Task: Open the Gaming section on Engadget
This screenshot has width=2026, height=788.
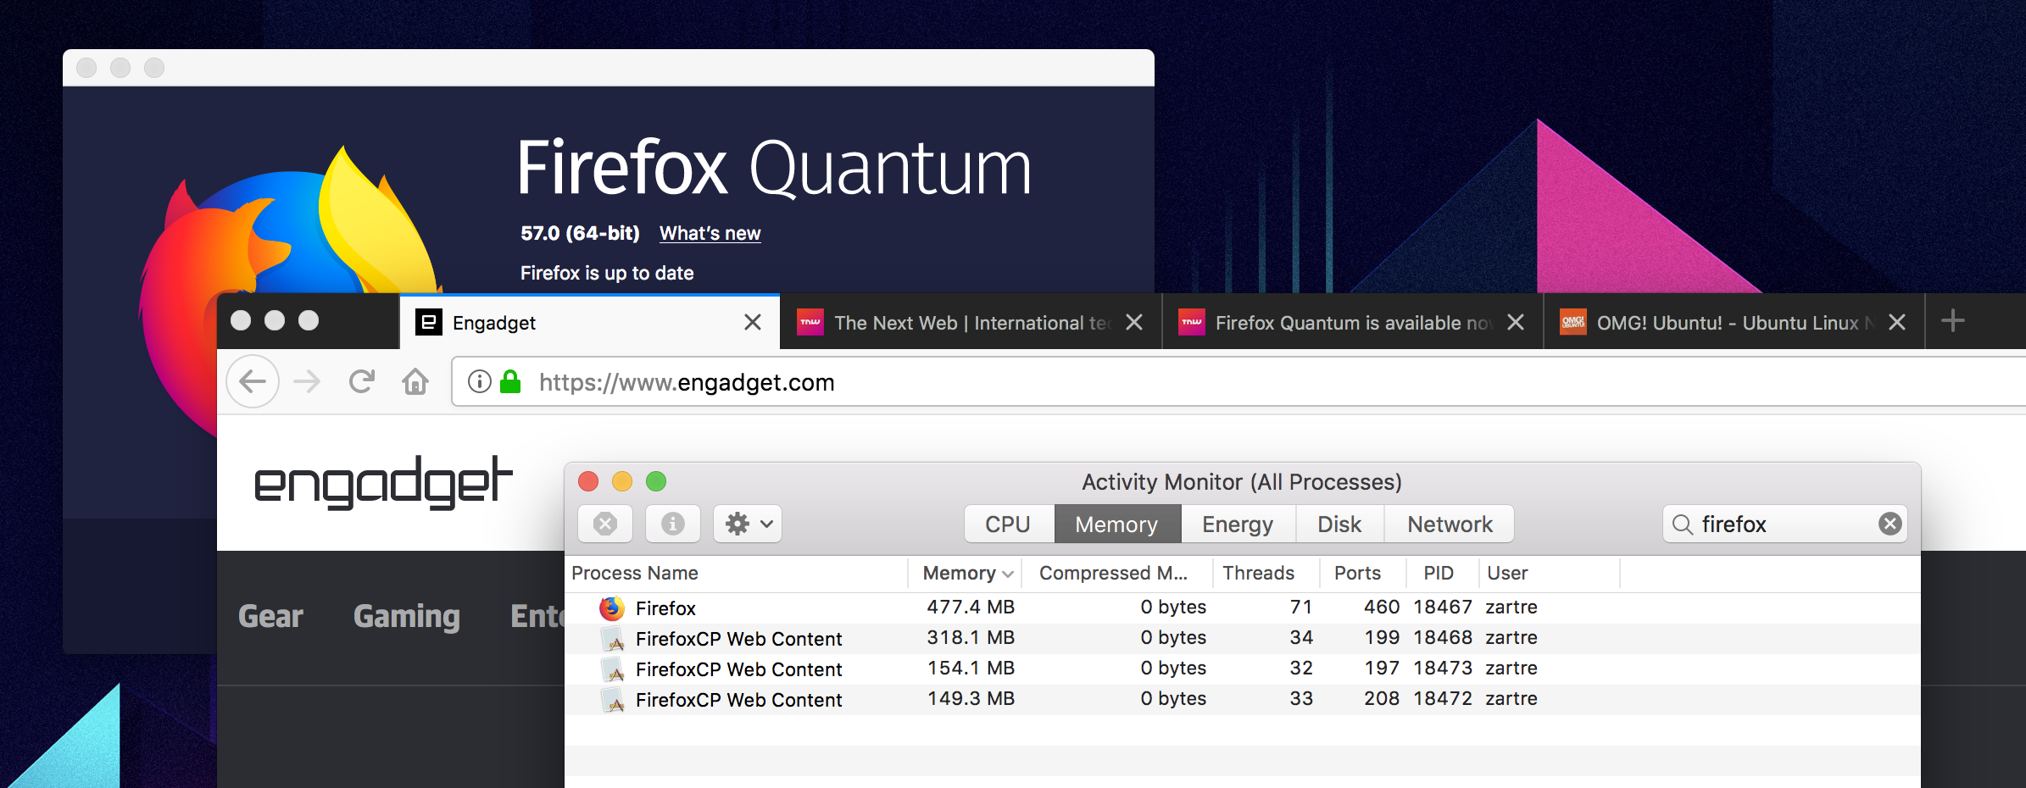Action: tap(407, 616)
